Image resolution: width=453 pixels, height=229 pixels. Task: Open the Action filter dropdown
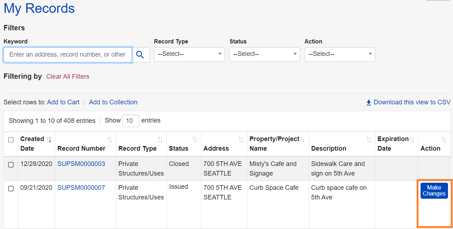(x=340, y=54)
